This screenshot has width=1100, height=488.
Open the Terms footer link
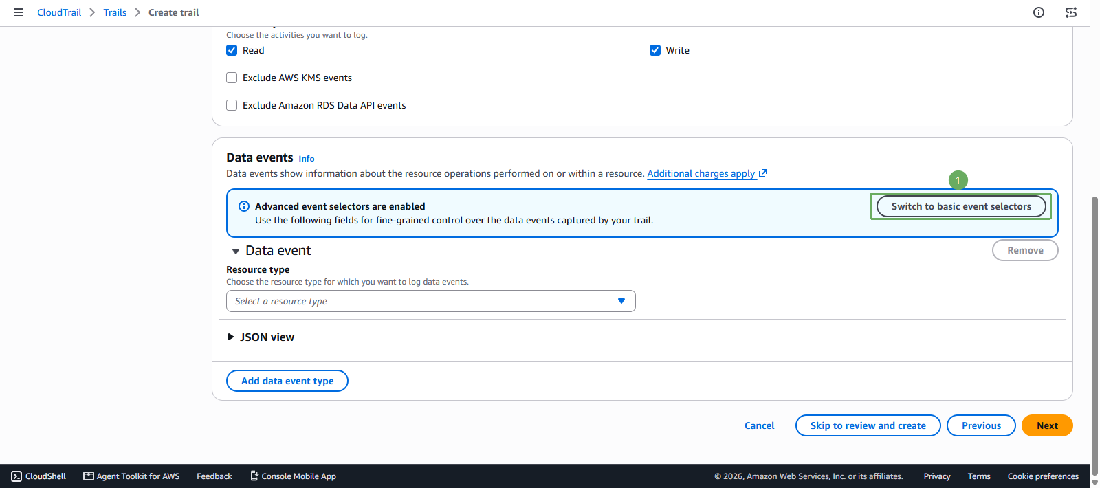[x=979, y=476]
